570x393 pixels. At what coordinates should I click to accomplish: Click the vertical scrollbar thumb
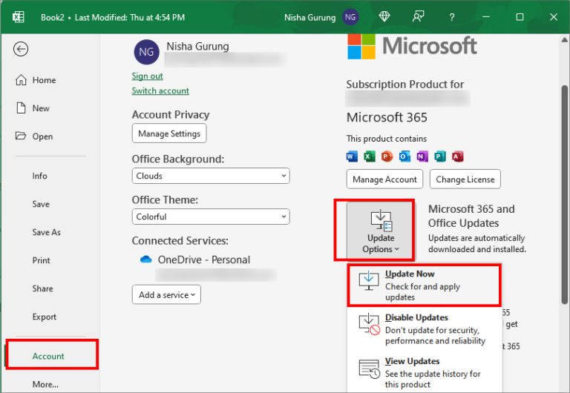565,194
